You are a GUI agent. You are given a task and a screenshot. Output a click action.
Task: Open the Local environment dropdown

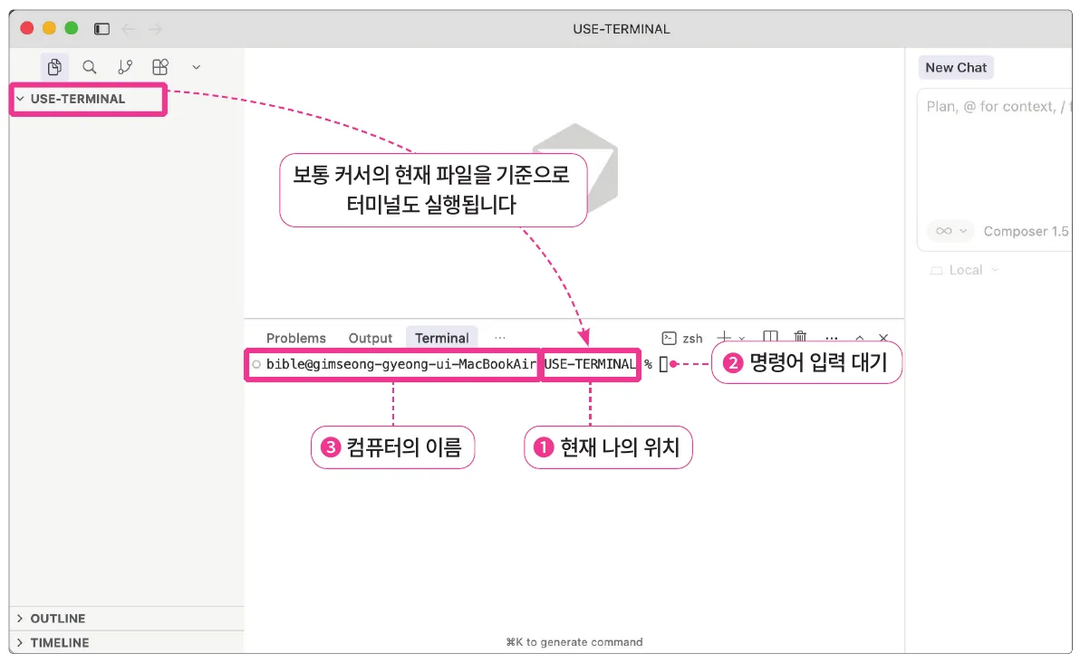pos(964,271)
